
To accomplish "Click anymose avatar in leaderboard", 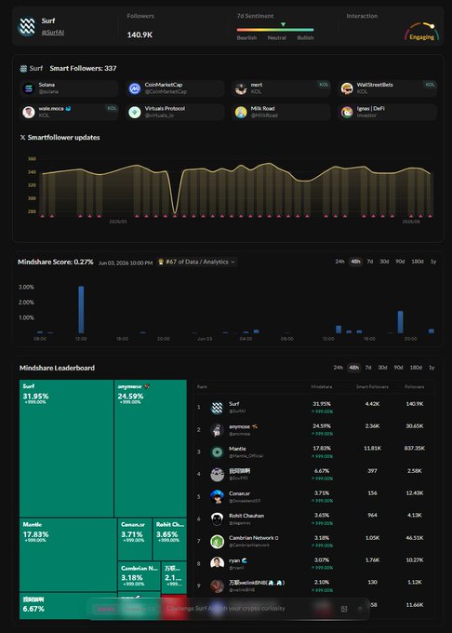I will [x=218, y=430].
